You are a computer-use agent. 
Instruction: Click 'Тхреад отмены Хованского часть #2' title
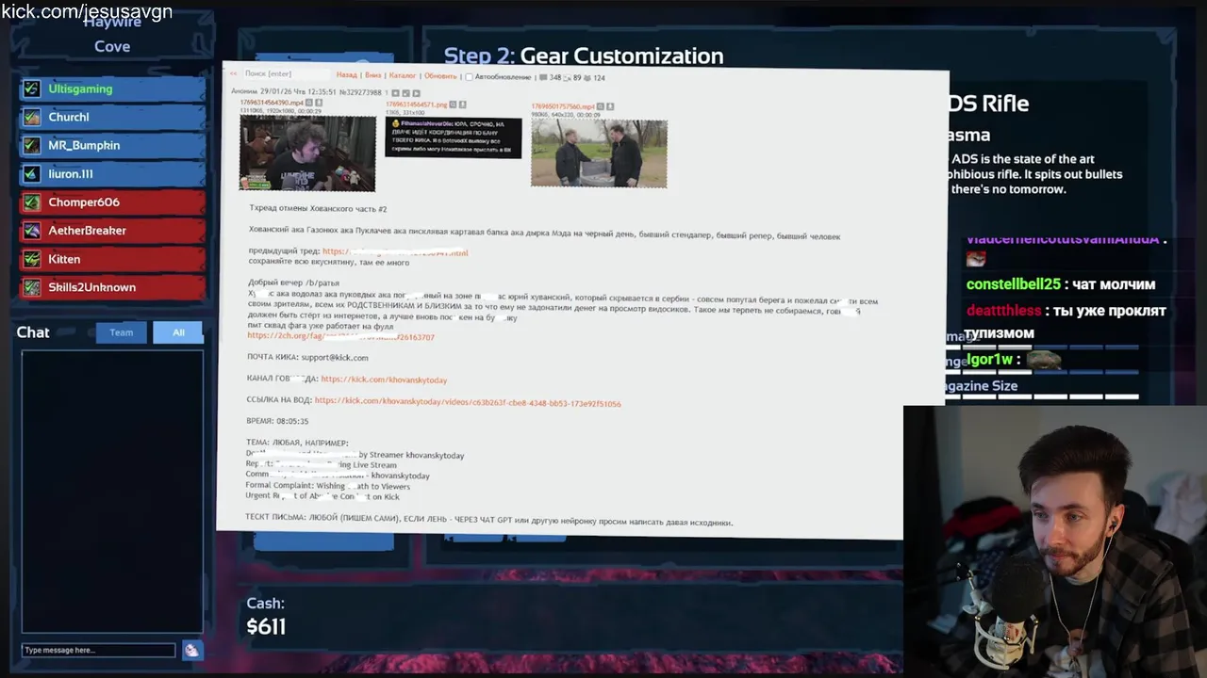pos(318,208)
